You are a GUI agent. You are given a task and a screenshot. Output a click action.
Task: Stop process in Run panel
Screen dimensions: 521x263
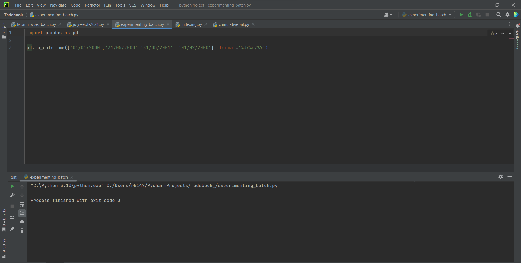(x=12, y=206)
